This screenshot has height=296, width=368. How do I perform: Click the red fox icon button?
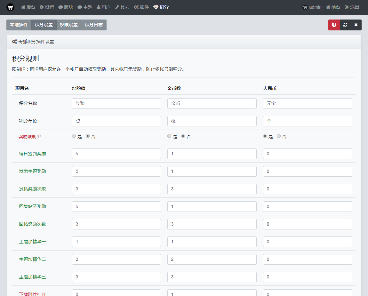(334, 25)
